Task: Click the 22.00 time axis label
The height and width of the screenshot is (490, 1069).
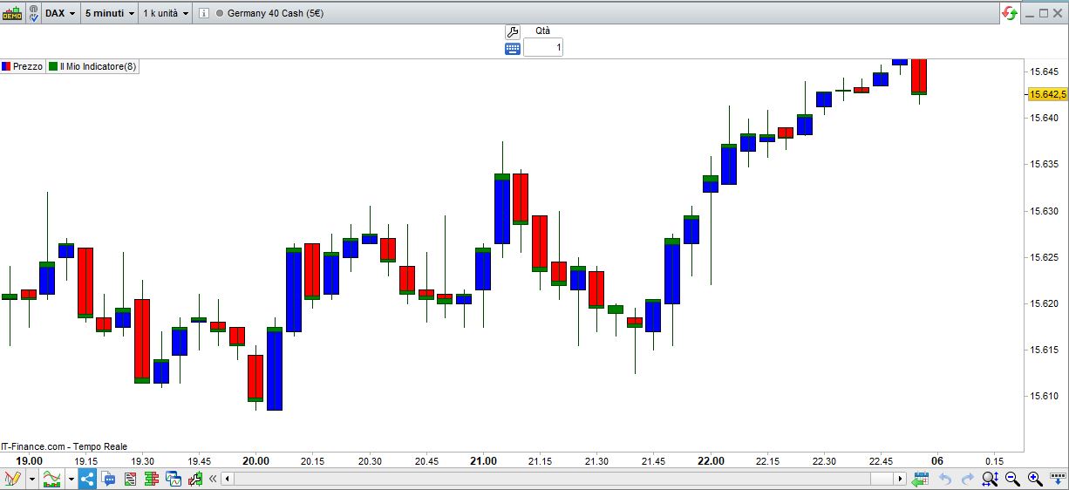Action: coord(711,461)
